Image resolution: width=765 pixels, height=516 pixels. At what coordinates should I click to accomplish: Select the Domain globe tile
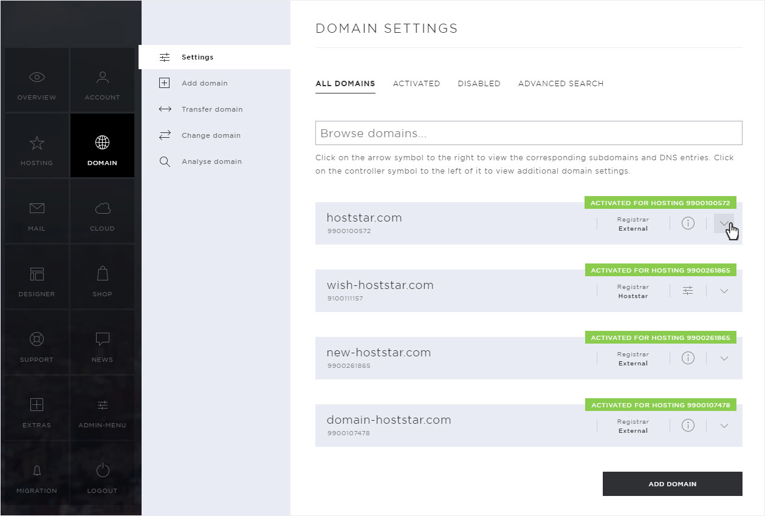point(102,146)
